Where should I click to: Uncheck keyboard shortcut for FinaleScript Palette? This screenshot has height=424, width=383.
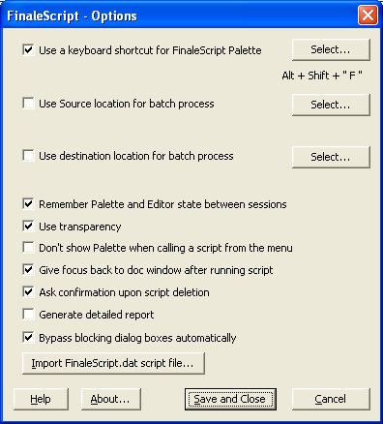28,50
